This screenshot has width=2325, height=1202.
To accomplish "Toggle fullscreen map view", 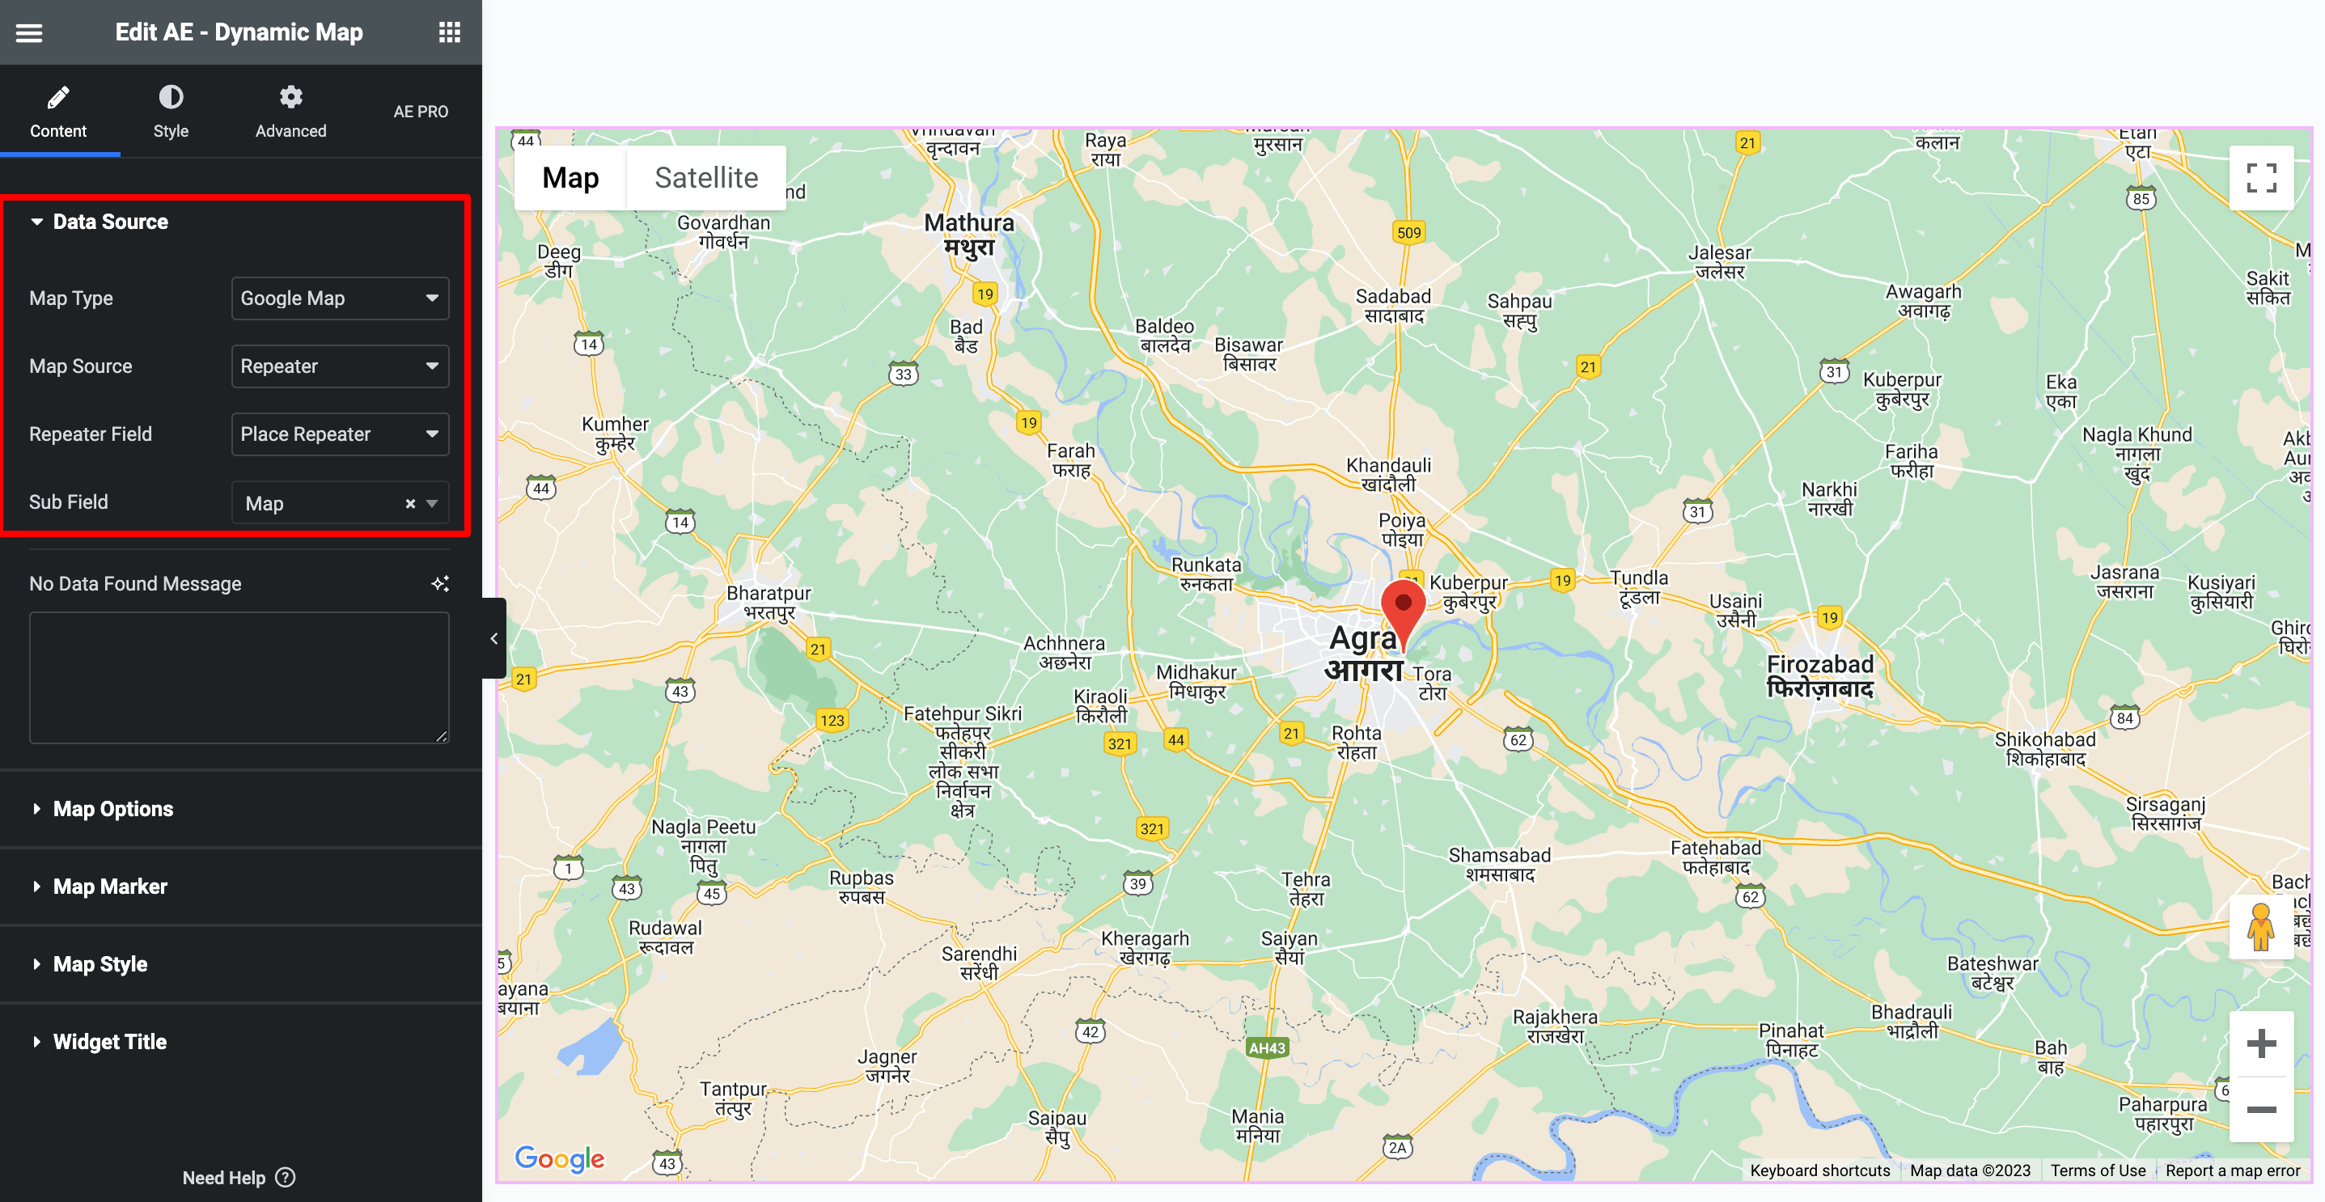I will [x=2261, y=178].
